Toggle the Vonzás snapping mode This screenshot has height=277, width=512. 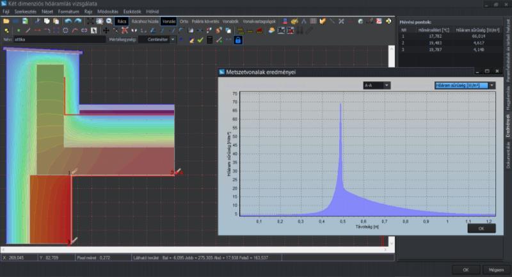(168, 21)
